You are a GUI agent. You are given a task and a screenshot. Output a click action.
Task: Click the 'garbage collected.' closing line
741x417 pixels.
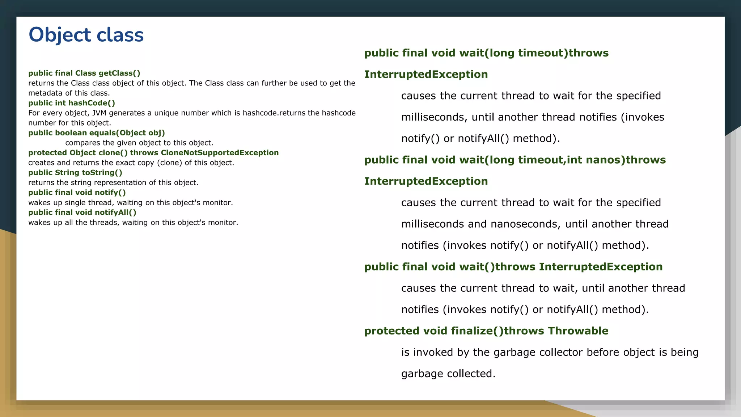coord(448,374)
